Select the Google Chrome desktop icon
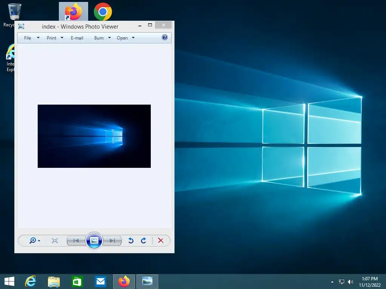 (x=103, y=12)
